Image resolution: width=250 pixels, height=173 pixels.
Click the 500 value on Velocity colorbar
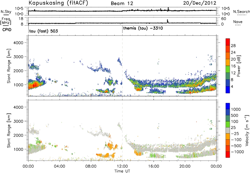pos(235,116)
